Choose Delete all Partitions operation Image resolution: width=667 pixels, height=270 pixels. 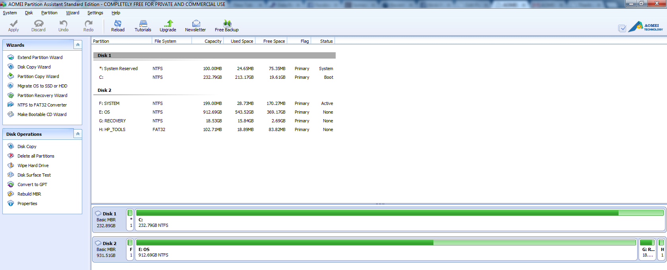tap(36, 156)
